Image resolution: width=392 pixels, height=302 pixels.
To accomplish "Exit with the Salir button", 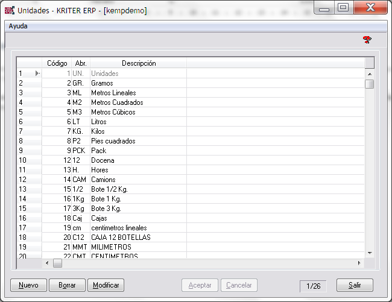I will pos(355,285).
